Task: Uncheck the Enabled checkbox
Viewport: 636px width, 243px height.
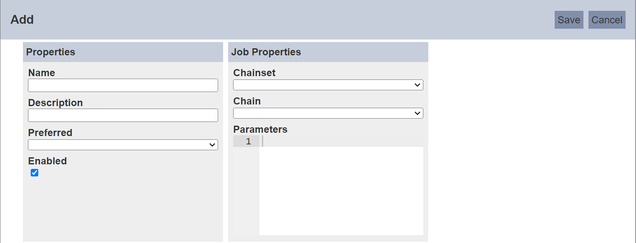Action: coord(35,173)
